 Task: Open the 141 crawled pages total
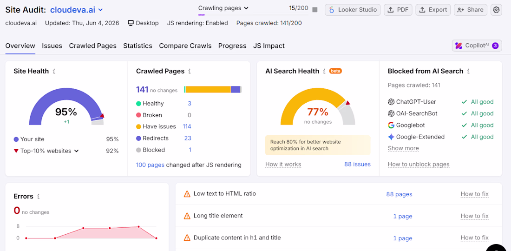pos(142,90)
